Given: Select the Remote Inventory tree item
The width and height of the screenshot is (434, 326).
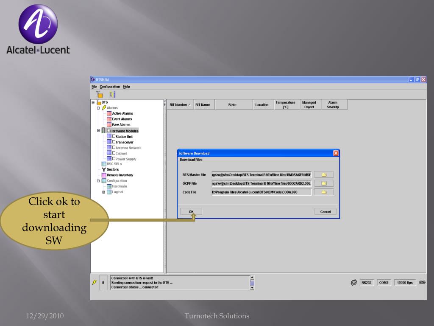Looking at the screenshot, I should coord(120,175).
